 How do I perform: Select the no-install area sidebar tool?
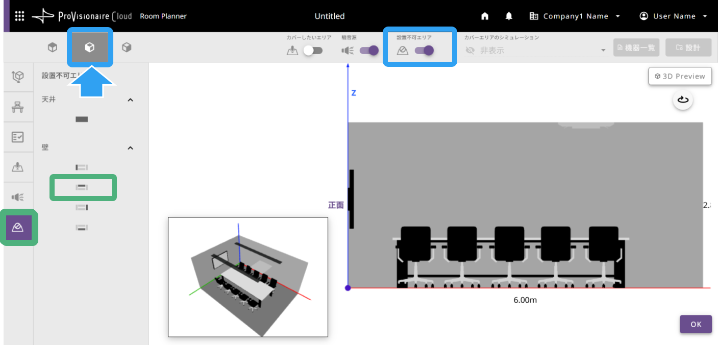pos(18,227)
